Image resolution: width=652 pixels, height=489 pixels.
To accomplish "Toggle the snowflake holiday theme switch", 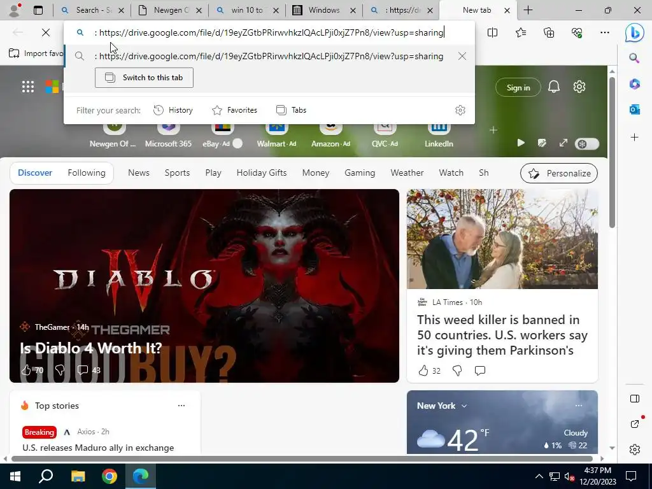I will (x=587, y=144).
